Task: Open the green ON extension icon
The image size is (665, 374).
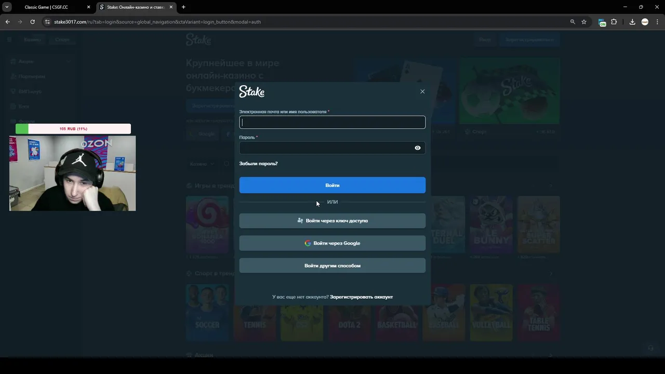Action: pyautogui.click(x=602, y=22)
